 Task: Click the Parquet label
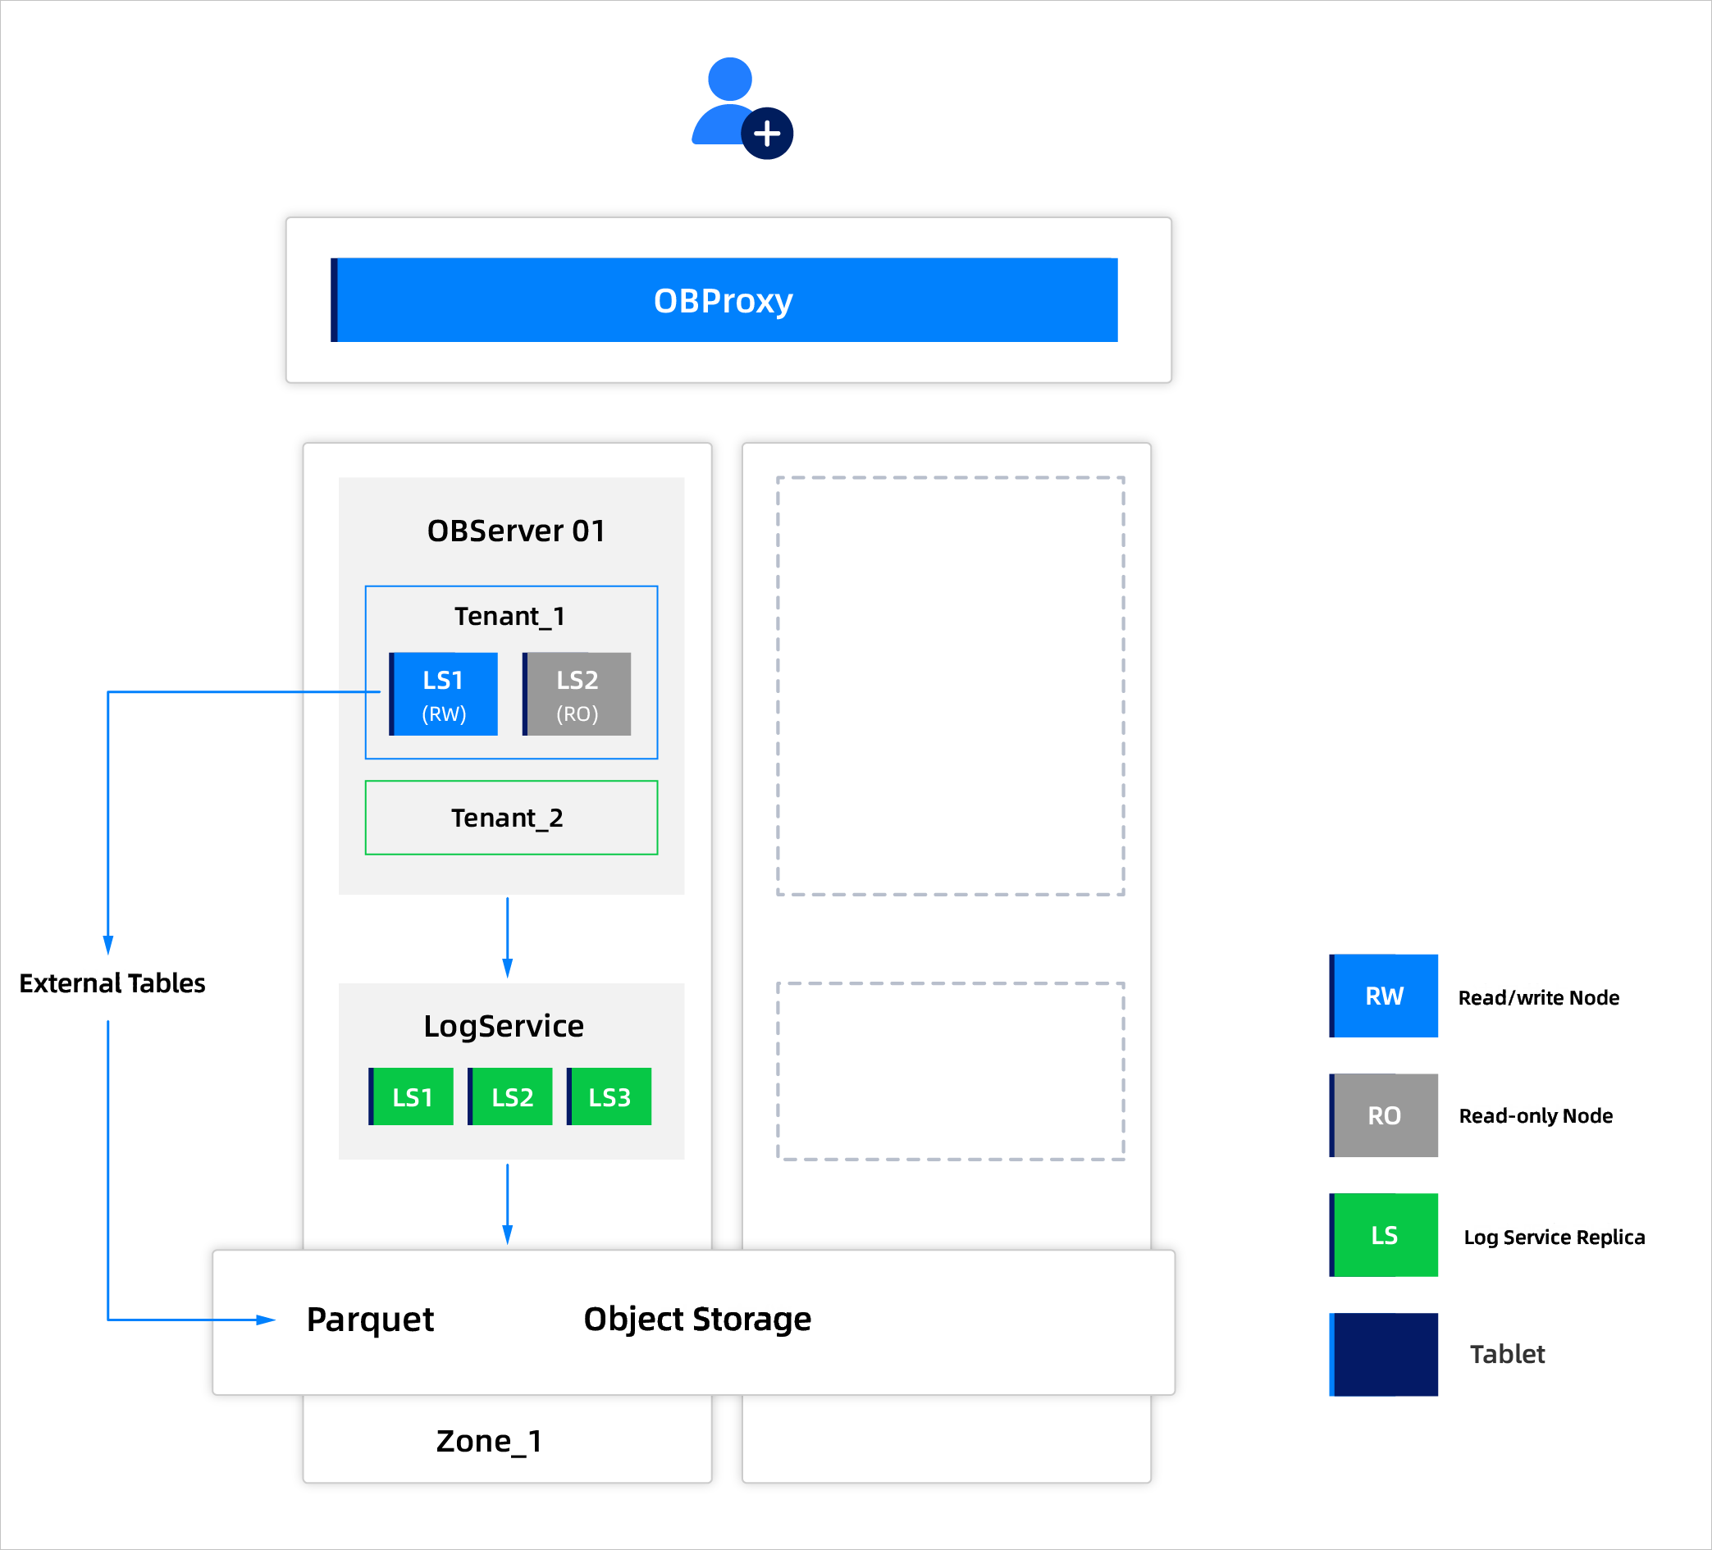click(370, 1319)
